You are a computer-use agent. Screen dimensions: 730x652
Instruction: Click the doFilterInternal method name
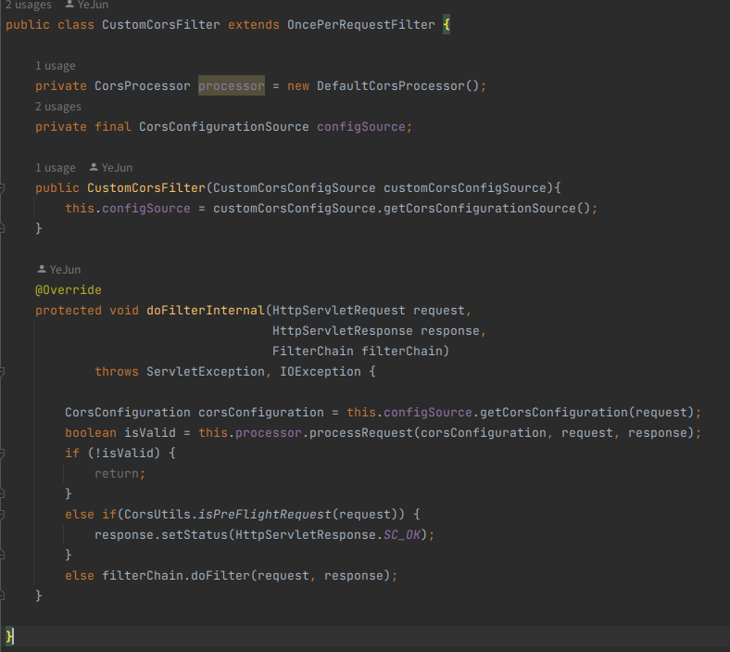tap(206, 311)
